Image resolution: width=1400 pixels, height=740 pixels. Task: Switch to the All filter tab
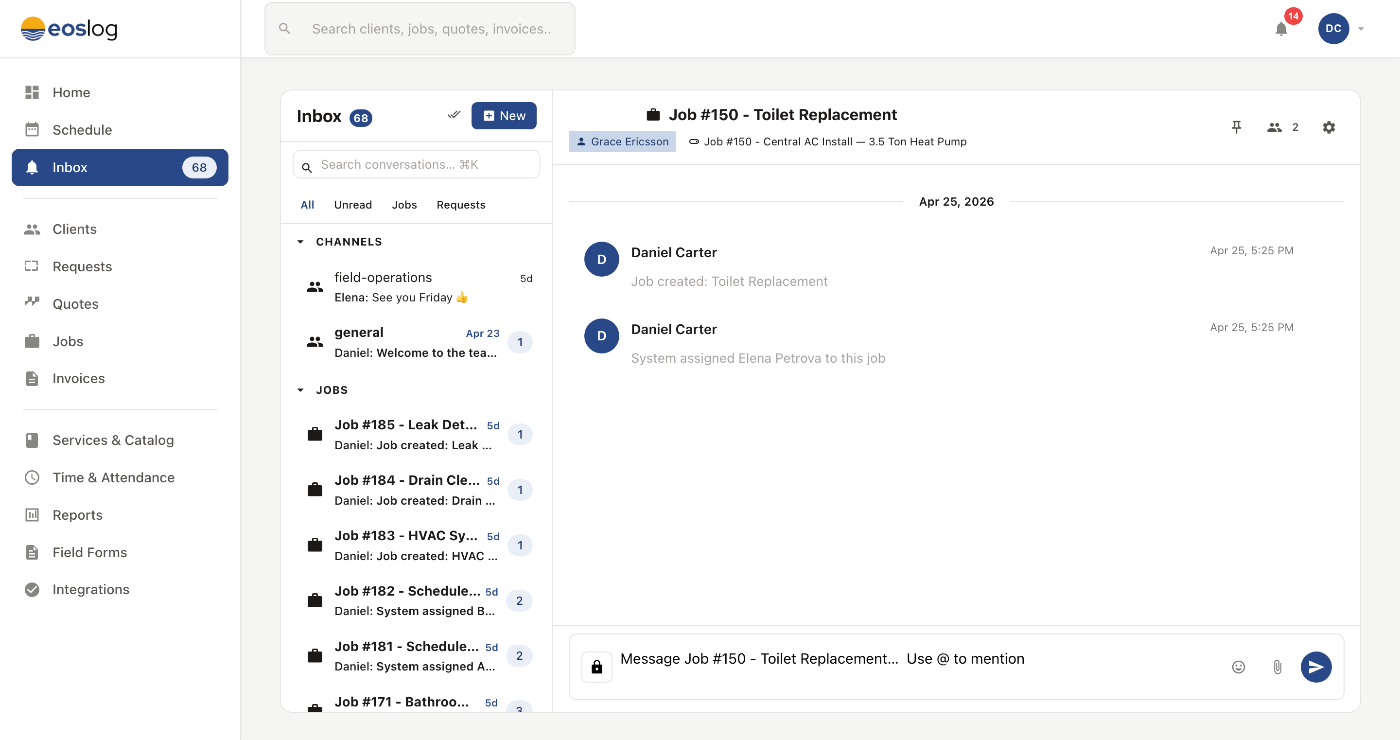(307, 205)
